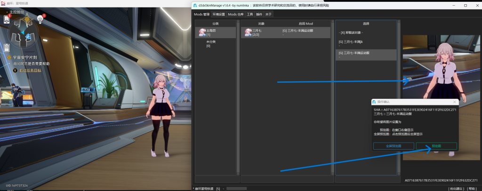Open the phone menu icon in game
The image size is (482, 191).
coord(7,19)
